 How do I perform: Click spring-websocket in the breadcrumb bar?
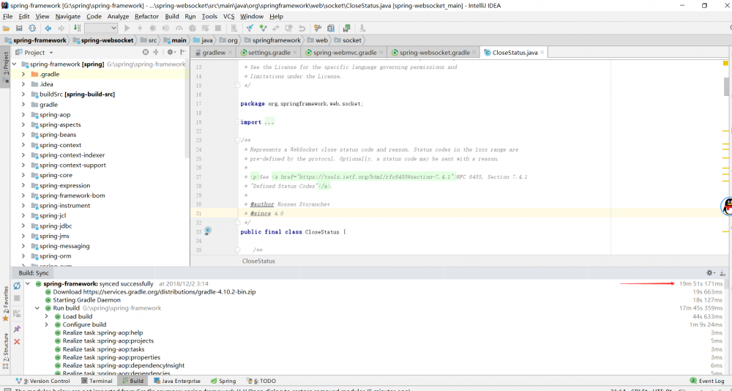tap(102, 40)
